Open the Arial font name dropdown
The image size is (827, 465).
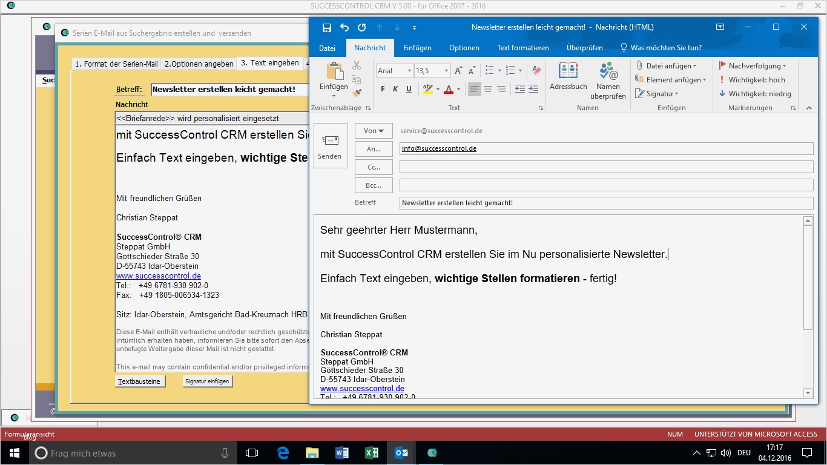click(394, 71)
